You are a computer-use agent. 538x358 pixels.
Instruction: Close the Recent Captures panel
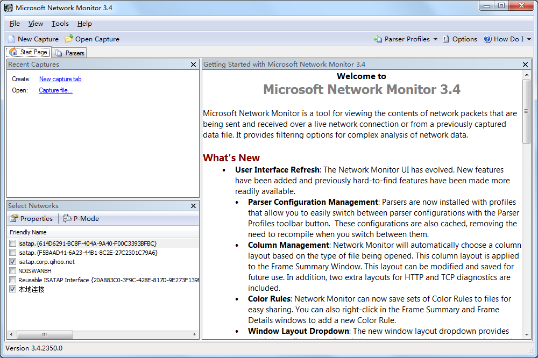tap(193, 65)
